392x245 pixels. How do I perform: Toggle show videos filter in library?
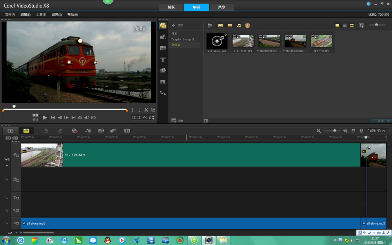pyautogui.click(x=220, y=25)
